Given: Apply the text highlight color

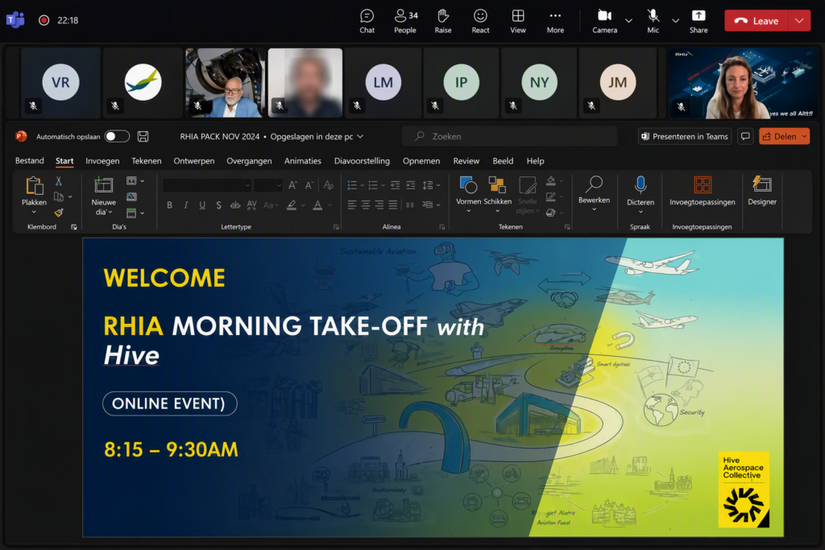Looking at the screenshot, I should tap(292, 205).
